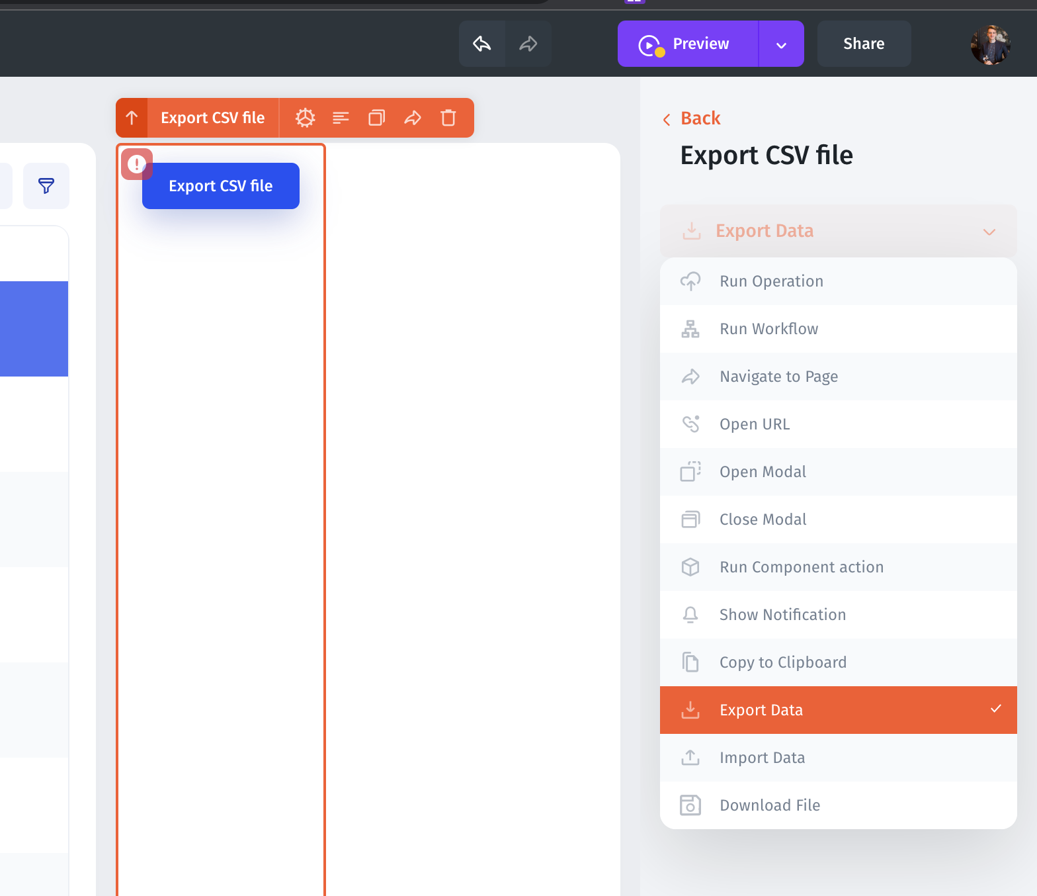Choose Download File action
Screen dimensions: 1037x896
coord(839,805)
